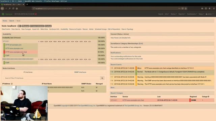This screenshot has width=216, height=121.
Task: Go to Home breadcrumb
Action: point(5,21)
